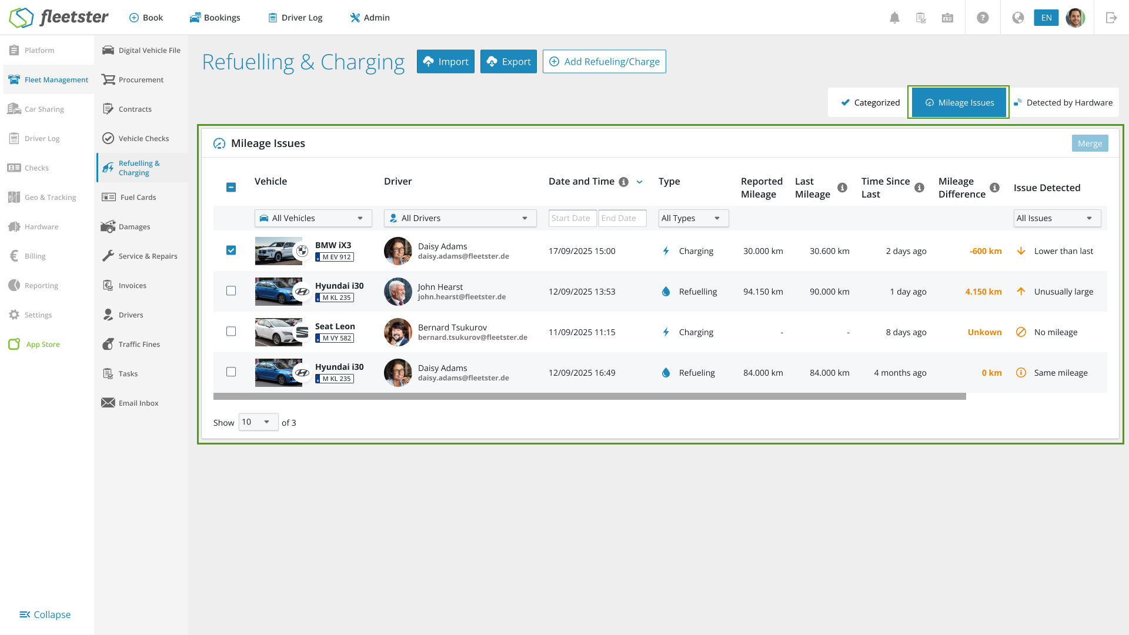The width and height of the screenshot is (1129, 635).
Task: Click the Start Date input field
Action: [572, 218]
